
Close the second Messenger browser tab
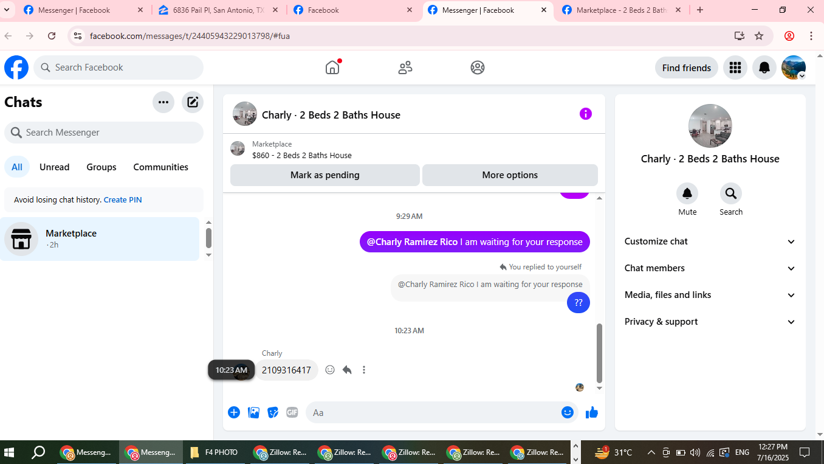pyautogui.click(x=544, y=10)
